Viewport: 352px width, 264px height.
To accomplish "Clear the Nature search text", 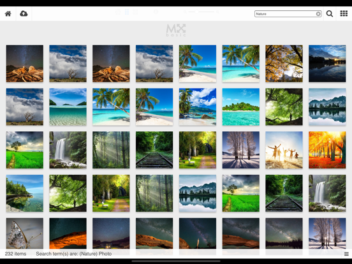I will (318, 14).
